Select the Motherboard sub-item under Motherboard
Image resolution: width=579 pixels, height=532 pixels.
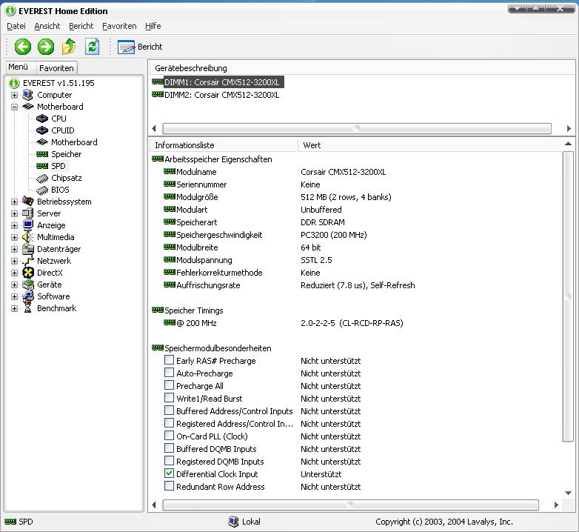pos(74,142)
